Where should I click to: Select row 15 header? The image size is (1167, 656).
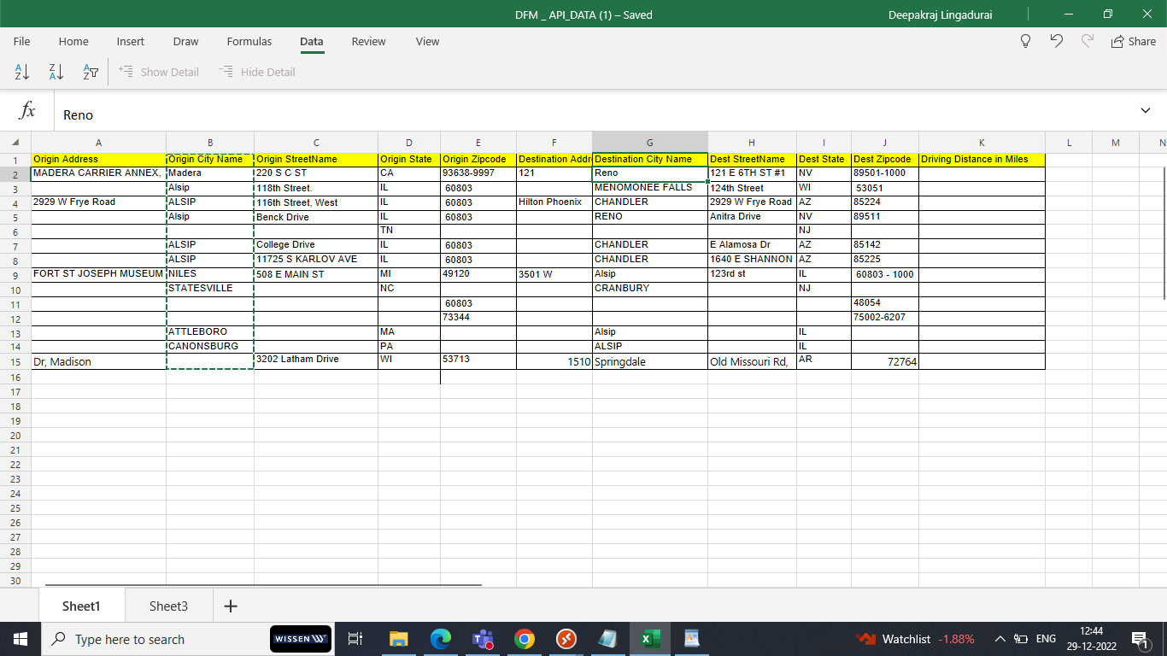pyautogui.click(x=15, y=361)
